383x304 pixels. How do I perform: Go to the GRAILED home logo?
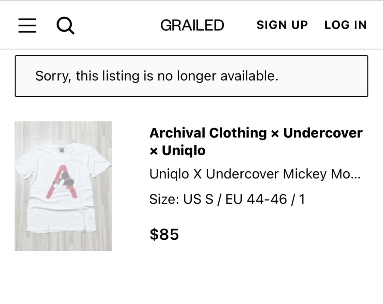[x=192, y=25]
